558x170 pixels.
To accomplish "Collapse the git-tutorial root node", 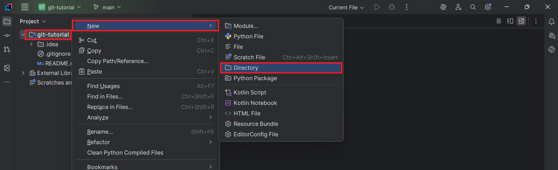I will click(x=23, y=35).
